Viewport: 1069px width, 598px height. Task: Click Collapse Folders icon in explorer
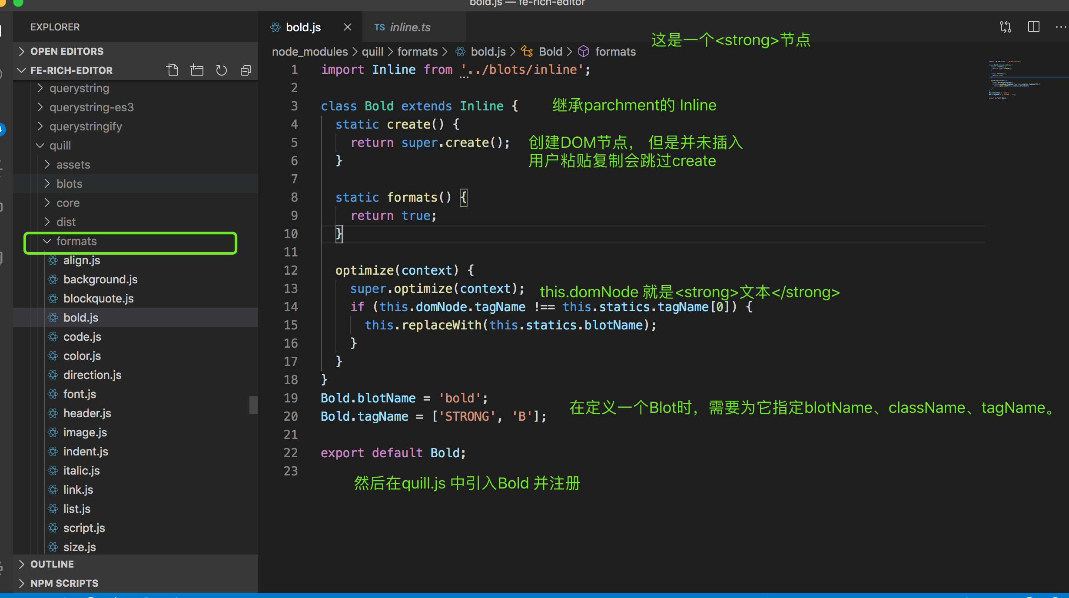[x=246, y=70]
